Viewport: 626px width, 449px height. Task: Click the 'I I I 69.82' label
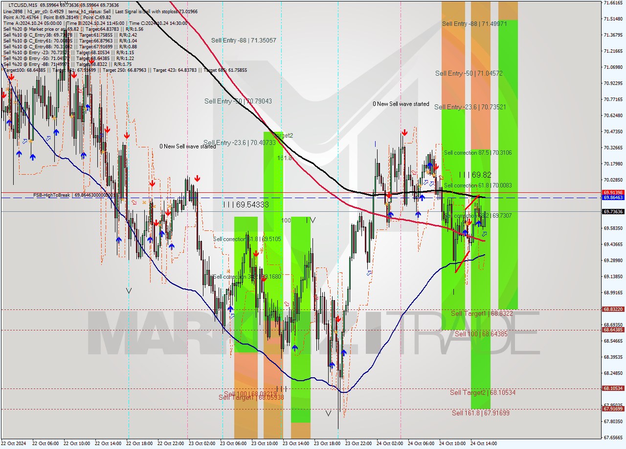click(x=475, y=175)
